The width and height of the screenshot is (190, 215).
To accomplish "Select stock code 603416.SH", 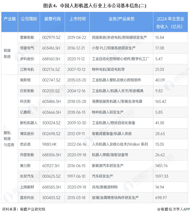I will tap(51, 48).
